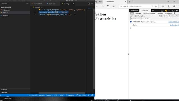
Task: Show tab previews dropdown arrow
Action: coord(133,2)
